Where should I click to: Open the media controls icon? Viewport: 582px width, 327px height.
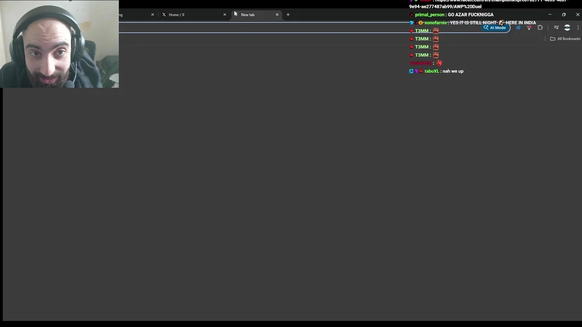(556, 28)
